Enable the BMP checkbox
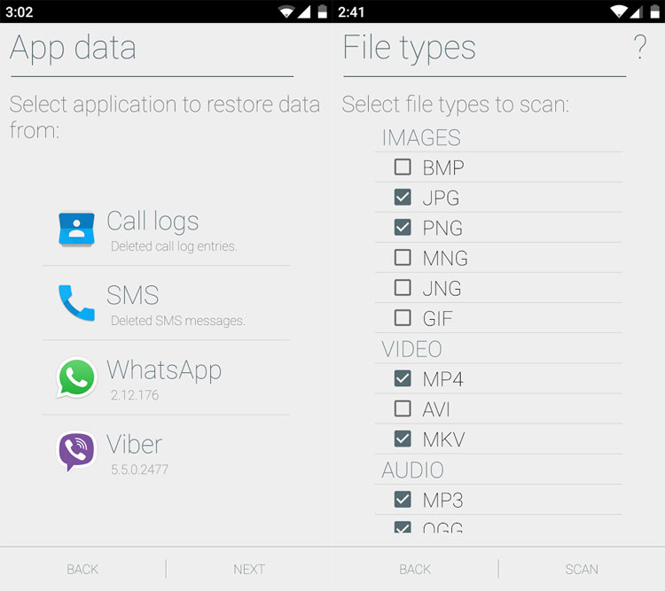 click(x=403, y=167)
